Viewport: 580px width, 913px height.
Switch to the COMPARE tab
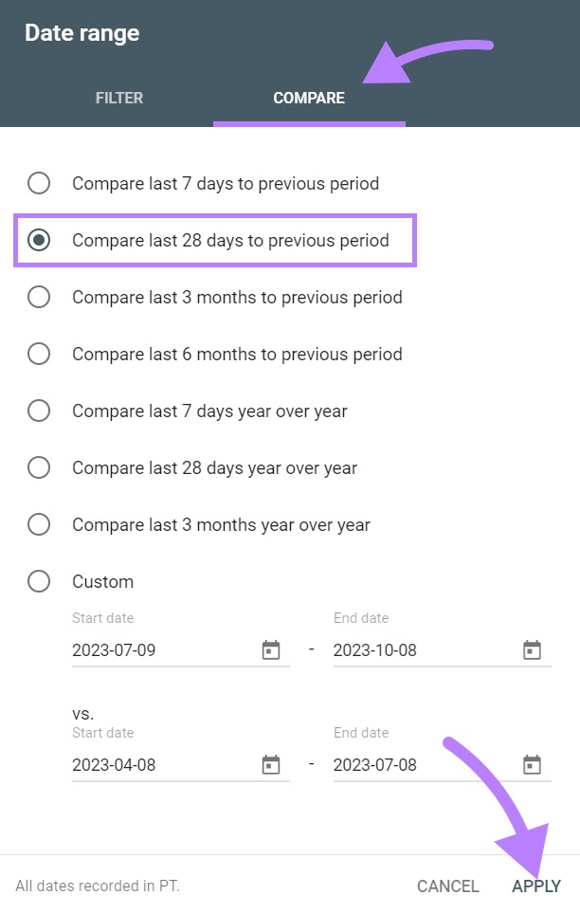(x=309, y=98)
